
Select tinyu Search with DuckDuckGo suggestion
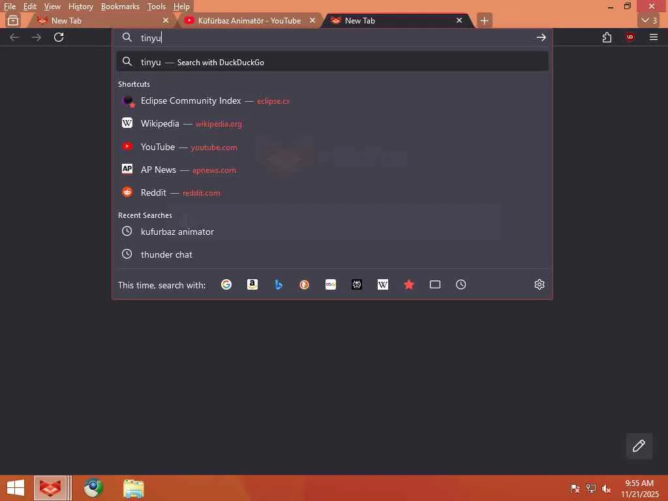pos(332,62)
